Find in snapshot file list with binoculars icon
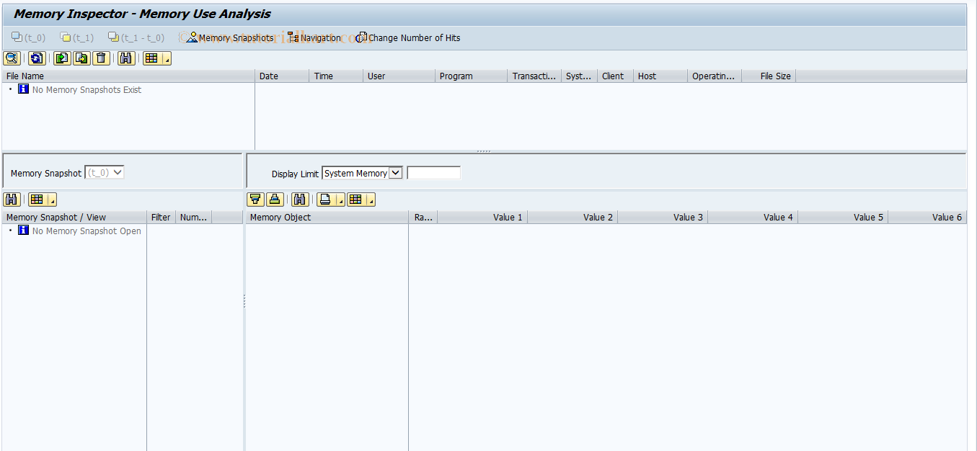 (125, 58)
